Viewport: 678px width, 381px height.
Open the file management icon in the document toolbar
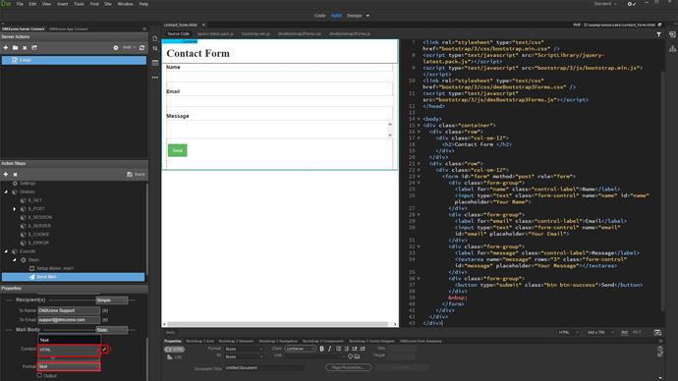[155, 38]
